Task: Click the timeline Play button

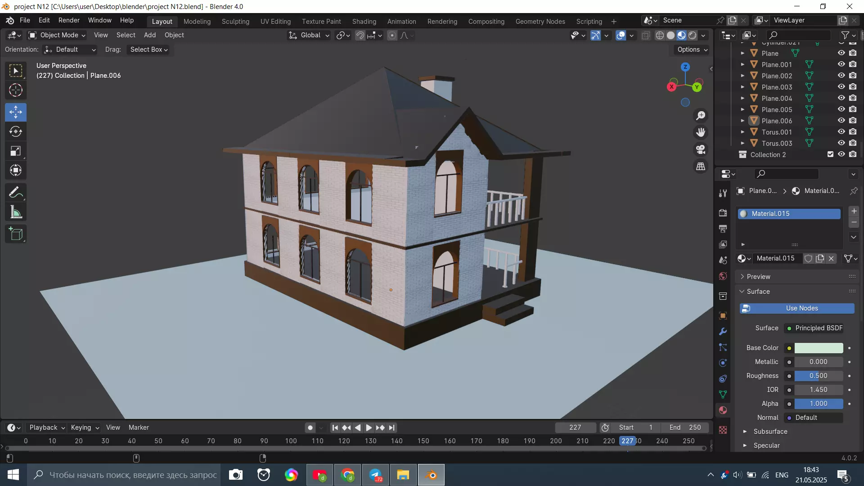Action: [369, 428]
